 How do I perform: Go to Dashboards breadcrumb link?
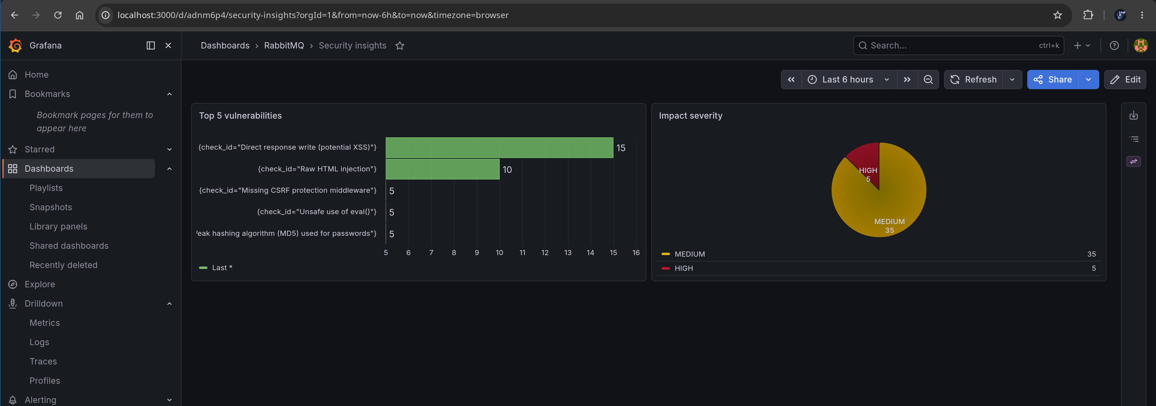(225, 46)
